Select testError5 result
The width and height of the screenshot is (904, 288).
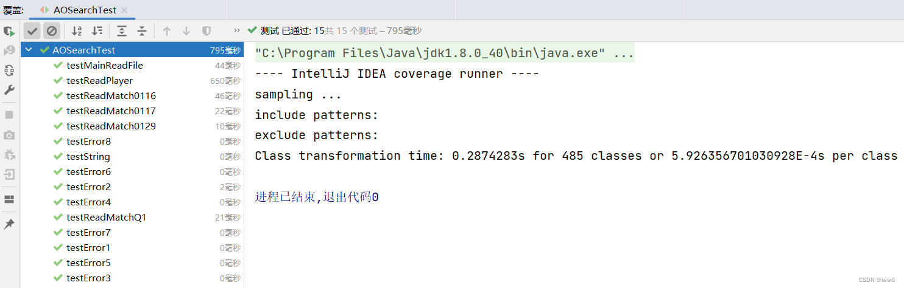coord(132,262)
